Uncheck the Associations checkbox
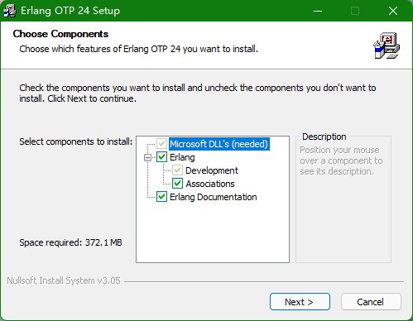 point(177,184)
